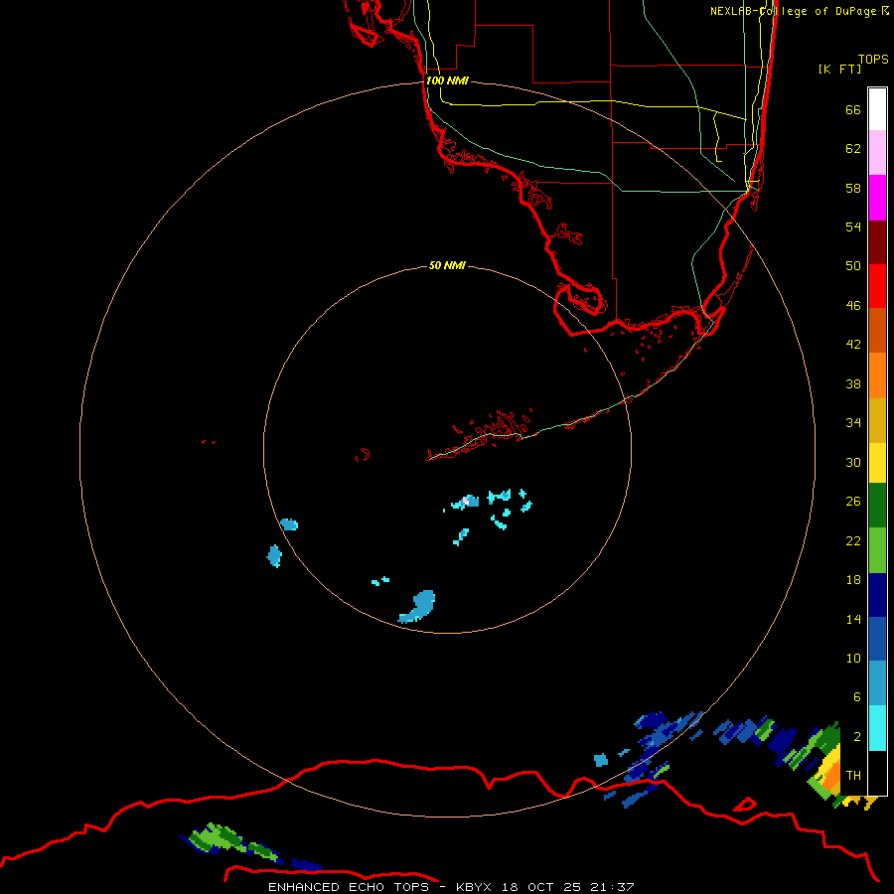Click the black swatch beside the TH label
This screenshot has width=894, height=894.
point(877,773)
